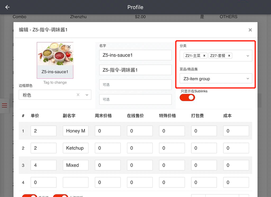Focus the first optional 可选 field
271x197 pixels.
(x=135, y=84)
